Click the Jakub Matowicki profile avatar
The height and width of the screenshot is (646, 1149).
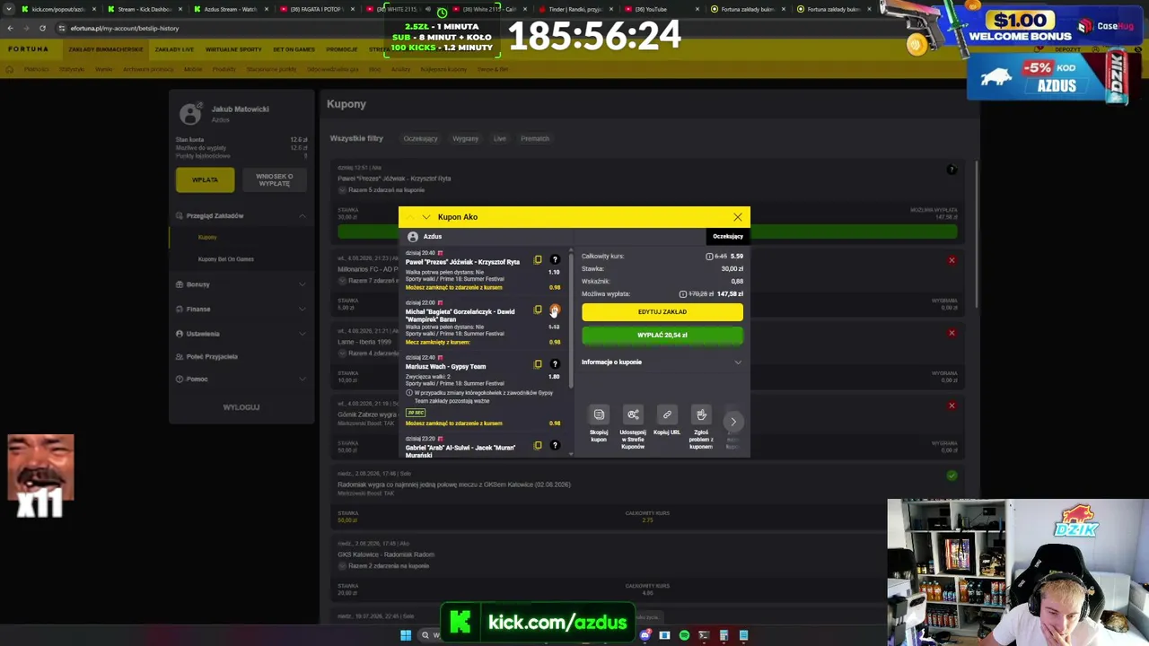point(190,113)
